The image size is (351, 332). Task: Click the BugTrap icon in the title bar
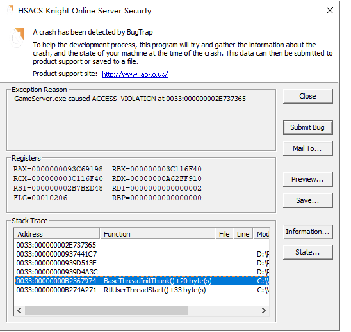click(x=10, y=10)
